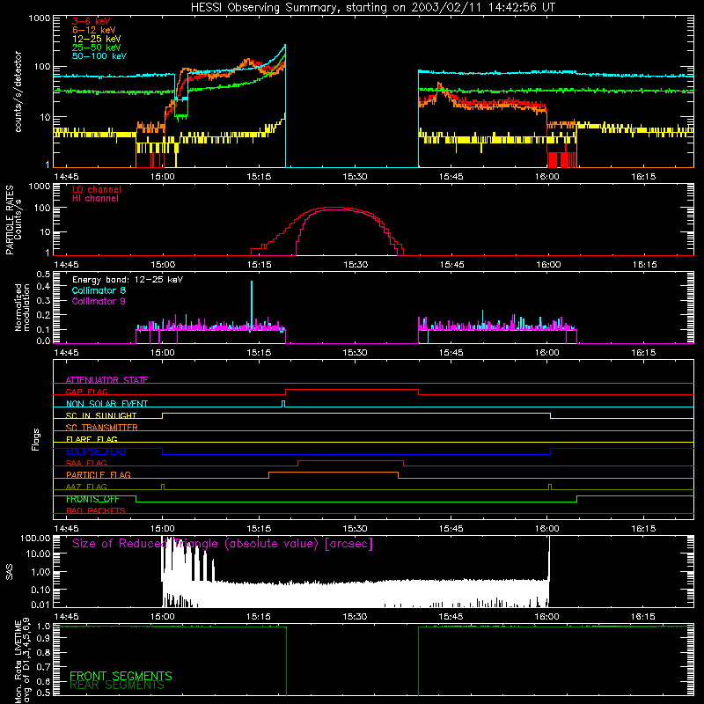Click the FRONTS_OFF flag label
Screen dimensions: 704x704
click(92, 499)
